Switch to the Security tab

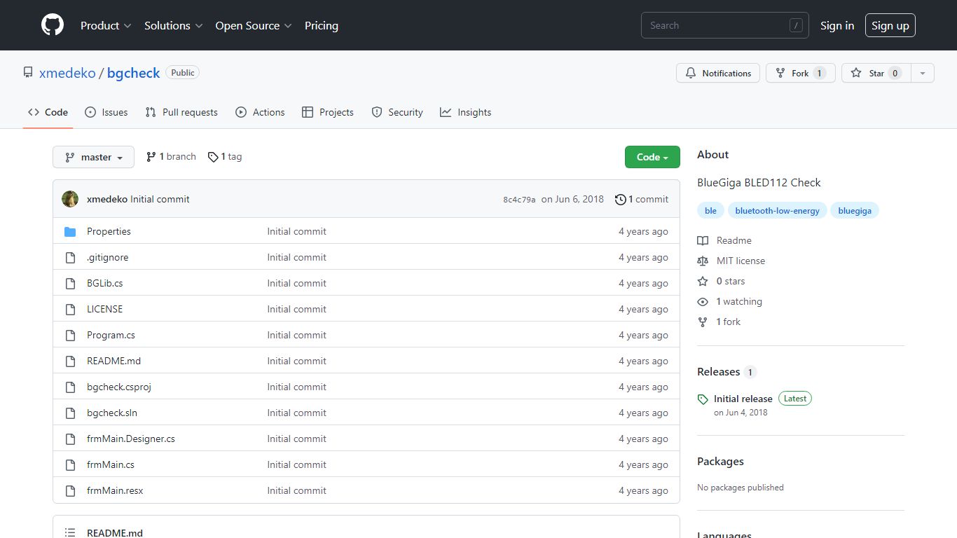397,112
